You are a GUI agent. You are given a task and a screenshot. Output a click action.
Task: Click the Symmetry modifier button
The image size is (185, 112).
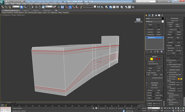150,32
